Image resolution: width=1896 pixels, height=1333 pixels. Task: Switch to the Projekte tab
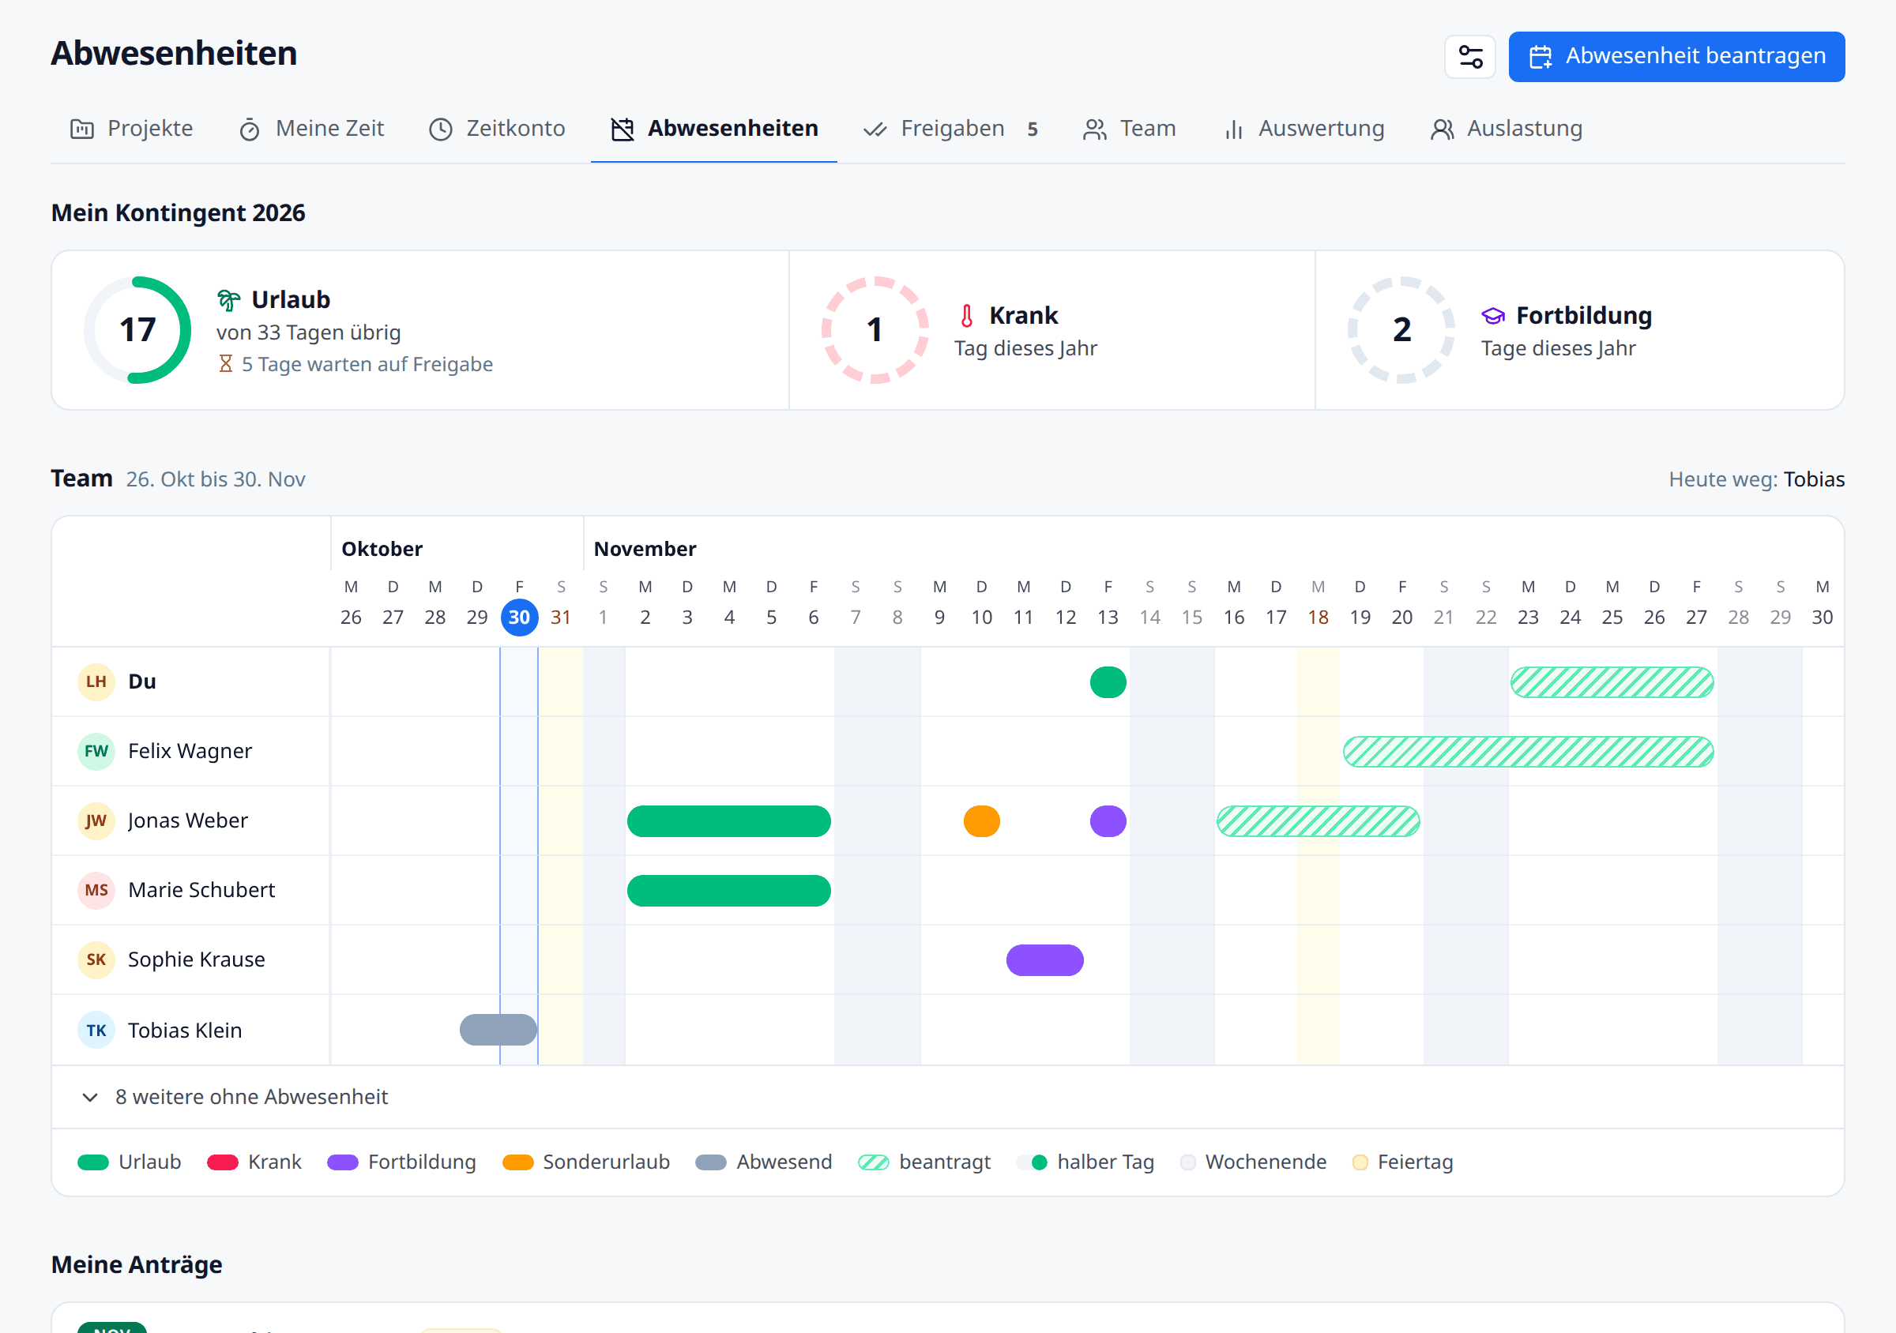131,129
